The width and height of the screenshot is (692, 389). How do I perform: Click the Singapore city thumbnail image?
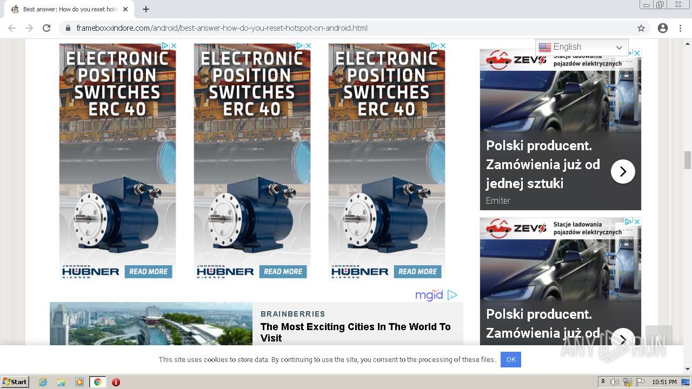(x=151, y=324)
